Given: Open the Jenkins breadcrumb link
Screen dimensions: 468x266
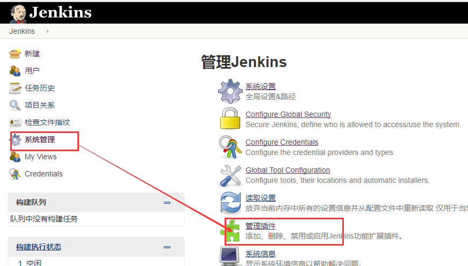Looking at the screenshot, I should (x=22, y=31).
